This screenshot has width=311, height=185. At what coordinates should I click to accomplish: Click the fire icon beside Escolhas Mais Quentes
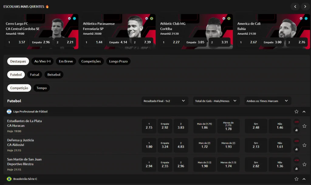[x=47, y=7]
